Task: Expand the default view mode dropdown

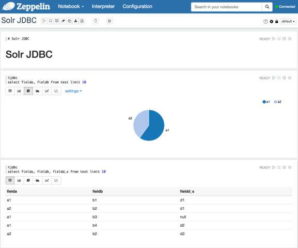Action: 288,21
